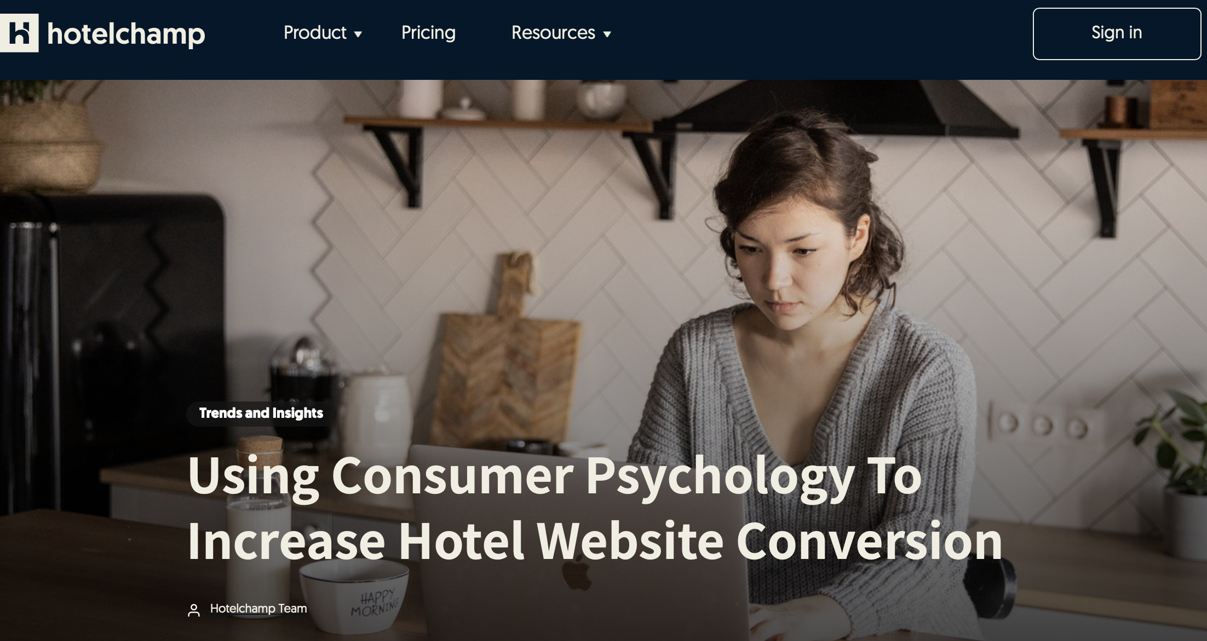Click the author person icon
Viewport: 1207px width, 641px height.
pos(194,610)
